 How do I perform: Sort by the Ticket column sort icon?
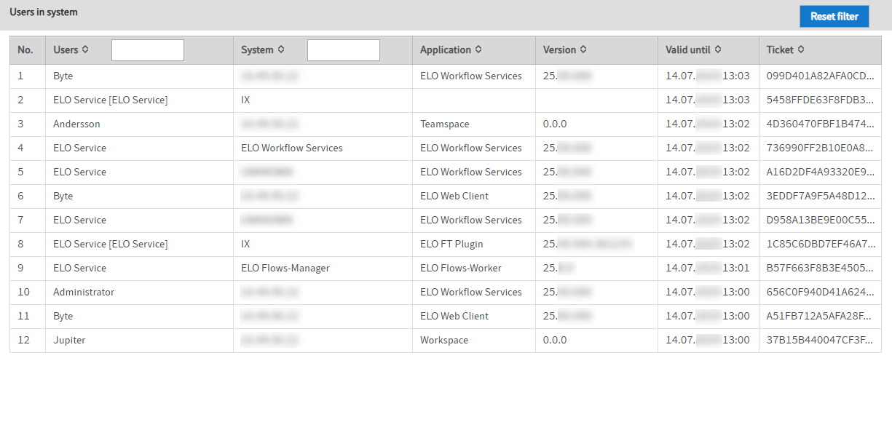801,49
